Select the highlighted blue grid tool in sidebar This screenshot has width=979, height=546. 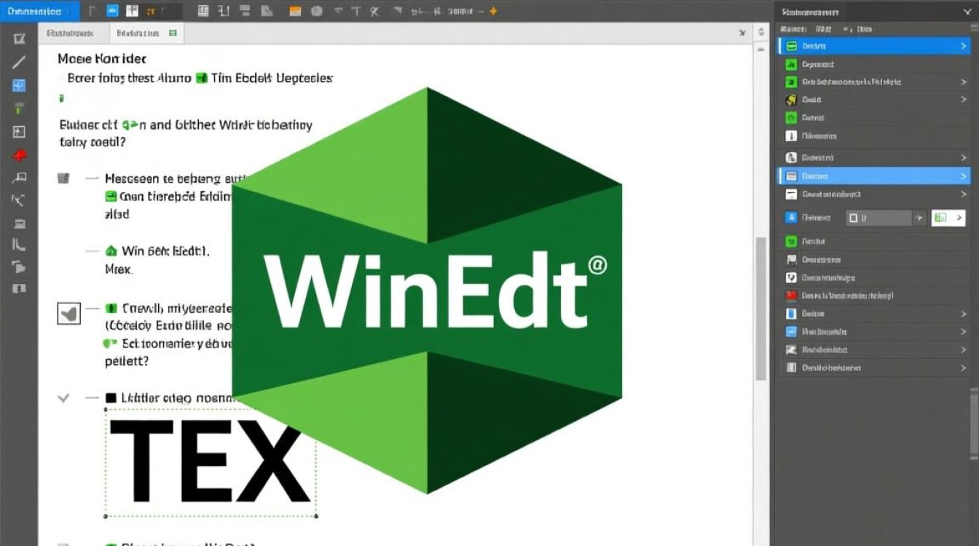pos(19,85)
